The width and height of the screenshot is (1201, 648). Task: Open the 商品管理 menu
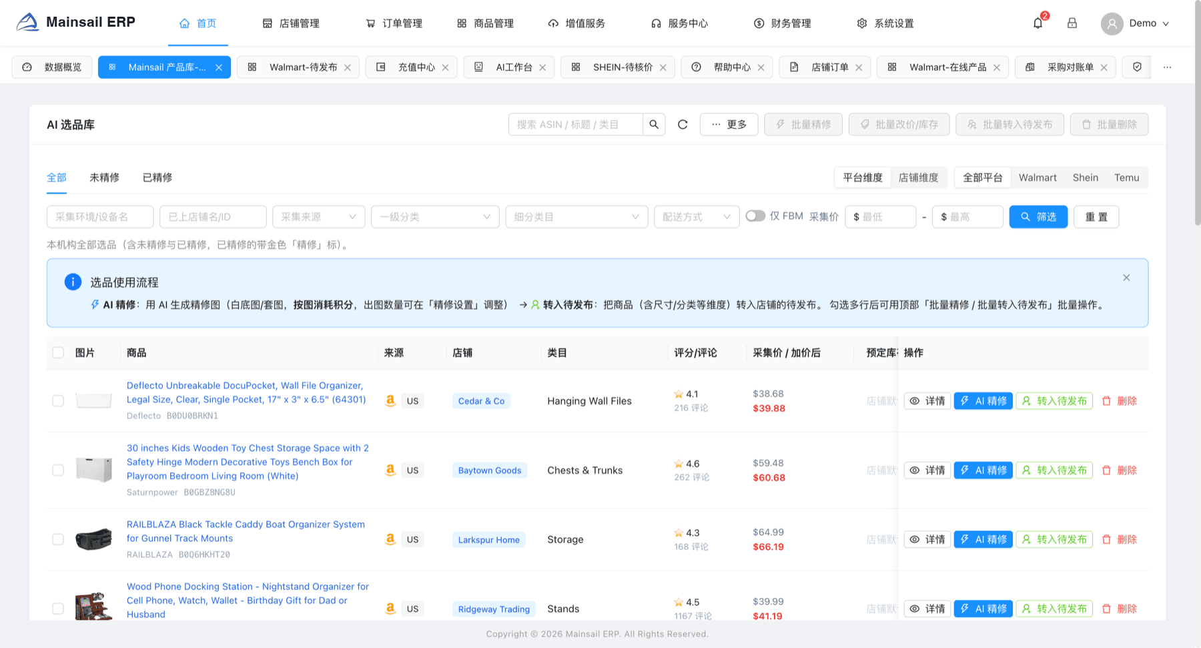[485, 23]
